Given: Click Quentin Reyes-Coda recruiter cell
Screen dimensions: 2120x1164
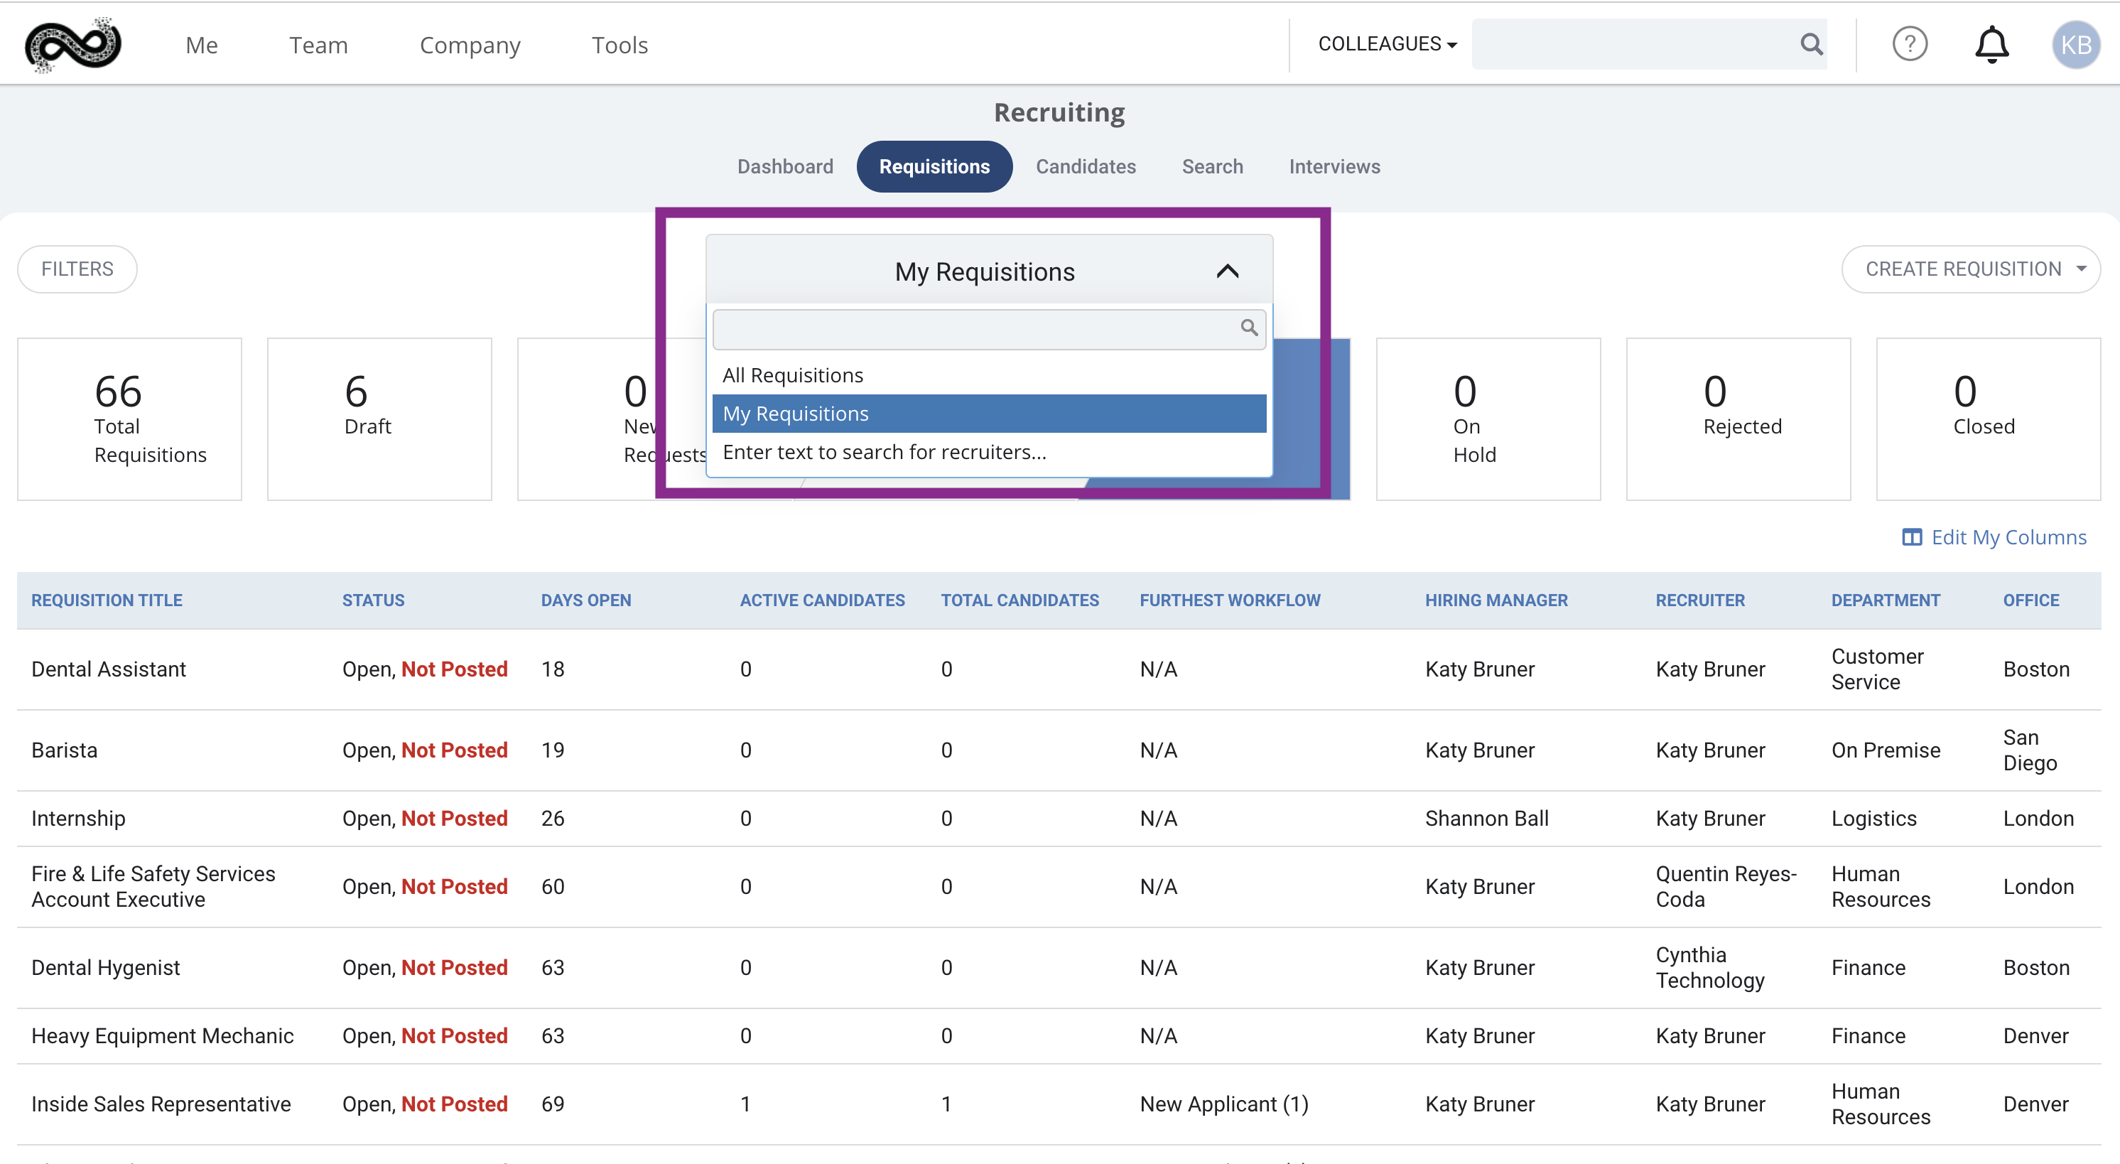Looking at the screenshot, I should [1726, 888].
